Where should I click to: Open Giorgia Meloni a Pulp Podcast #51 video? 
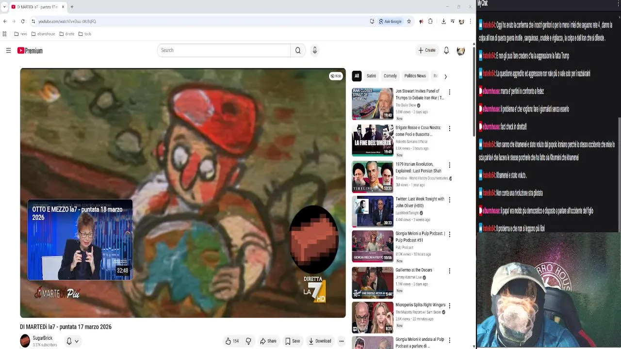click(x=373, y=246)
